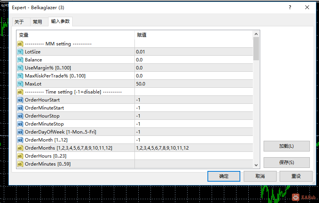Load a preset with 加载(L) button
This screenshot has height=203, width=319.
pos(287,146)
